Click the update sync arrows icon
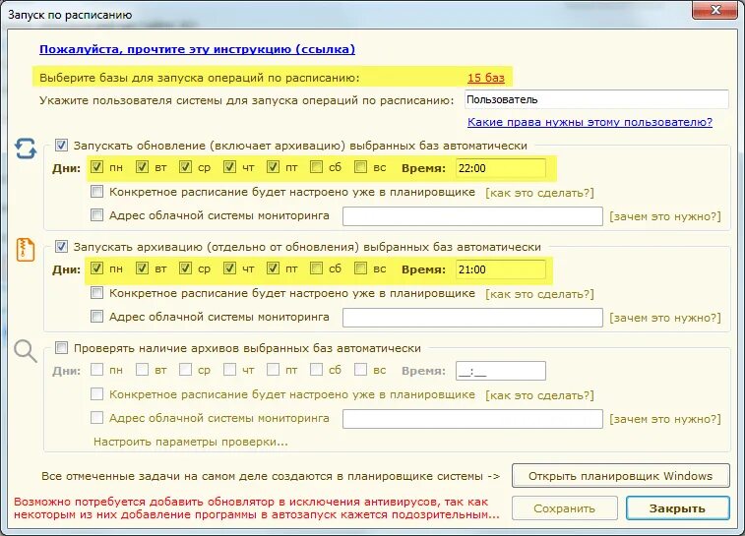The height and width of the screenshot is (536, 745). click(x=26, y=149)
